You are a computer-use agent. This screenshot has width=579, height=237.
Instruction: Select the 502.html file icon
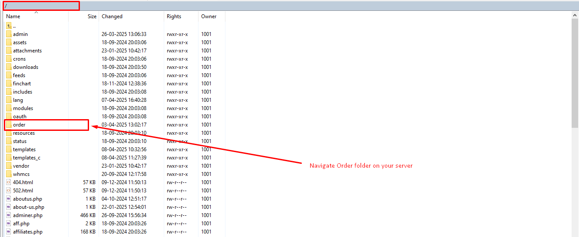[x=9, y=191]
